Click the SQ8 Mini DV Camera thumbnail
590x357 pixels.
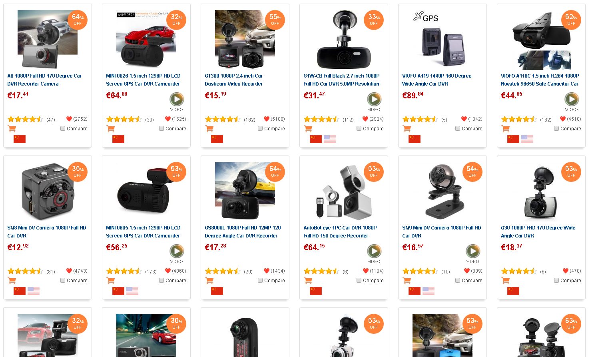48,191
